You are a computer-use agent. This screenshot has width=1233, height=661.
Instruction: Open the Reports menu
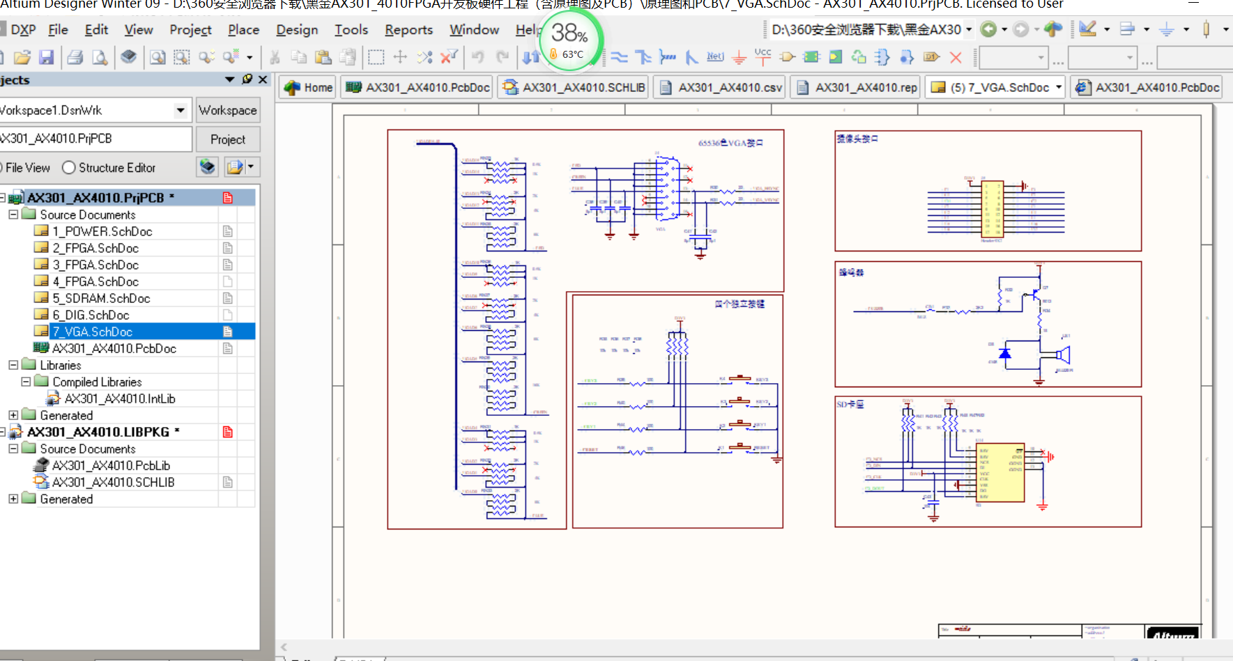pos(408,29)
